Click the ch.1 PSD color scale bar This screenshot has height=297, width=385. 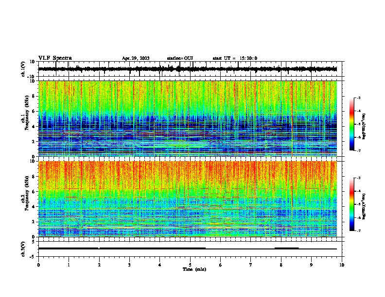pyautogui.click(x=352, y=124)
